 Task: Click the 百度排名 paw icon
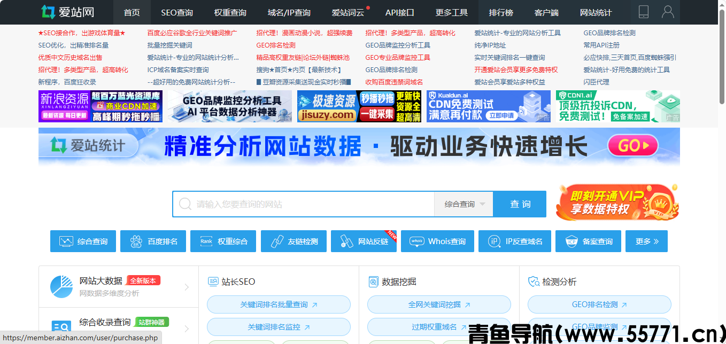[136, 241]
